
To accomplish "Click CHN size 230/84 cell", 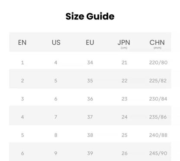I will pos(158,99).
